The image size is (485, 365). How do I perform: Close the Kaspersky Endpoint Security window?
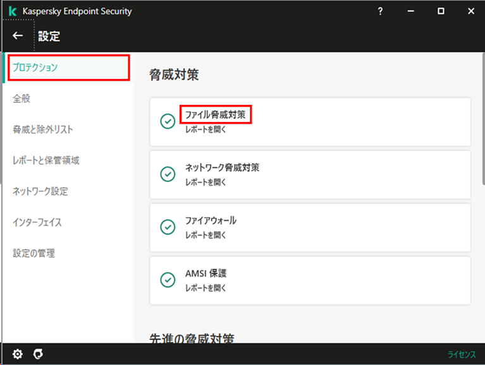471,11
